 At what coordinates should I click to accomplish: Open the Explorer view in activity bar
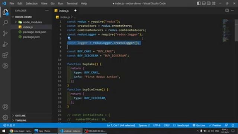click(x=5, y=12)
